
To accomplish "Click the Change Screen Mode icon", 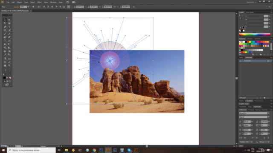I will (x=7, y=85).
